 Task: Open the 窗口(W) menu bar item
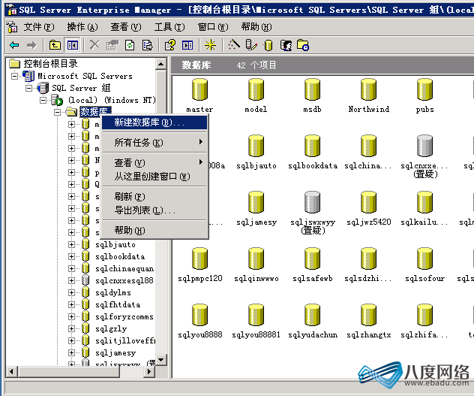click(213, 27)
